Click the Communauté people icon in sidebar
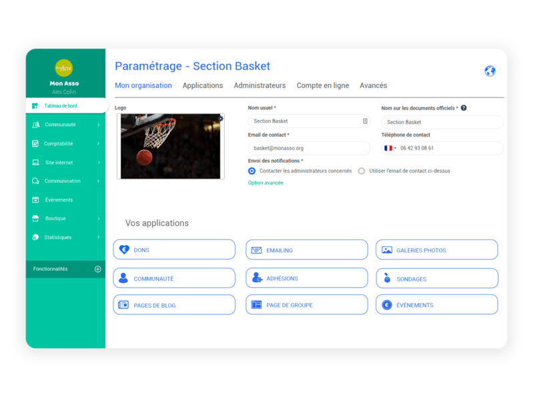This screenshot has width=534, height=399. click(x=36, y=125)
